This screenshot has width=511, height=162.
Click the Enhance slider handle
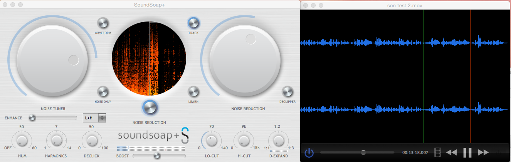click(32, 118)
